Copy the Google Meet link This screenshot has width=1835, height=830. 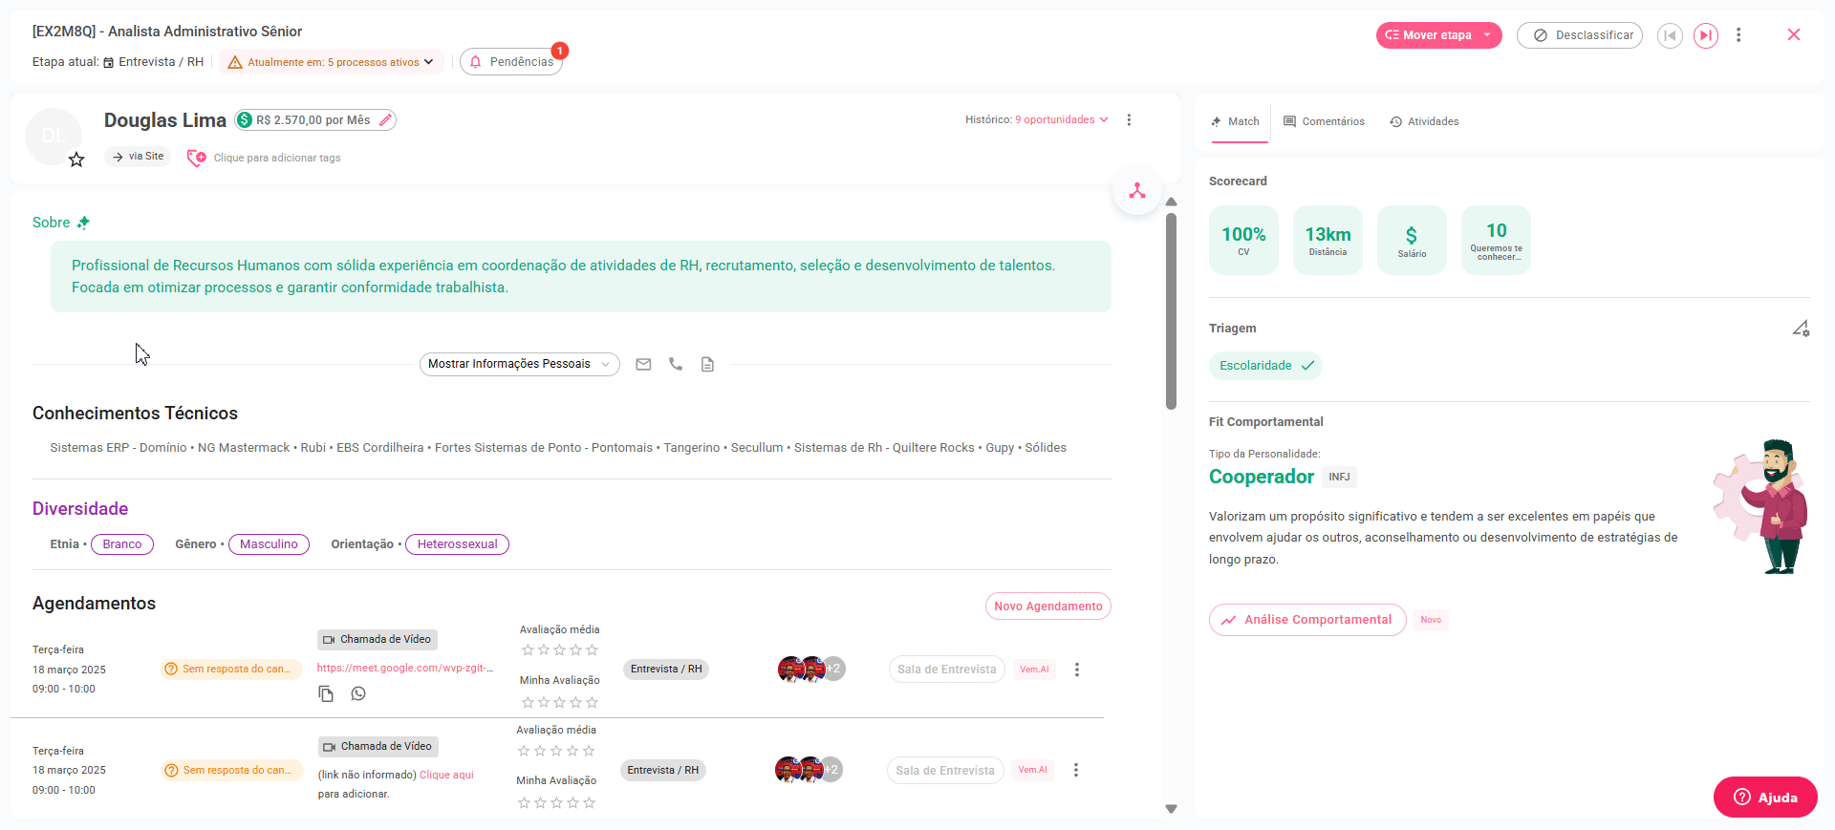click(326, 694)
